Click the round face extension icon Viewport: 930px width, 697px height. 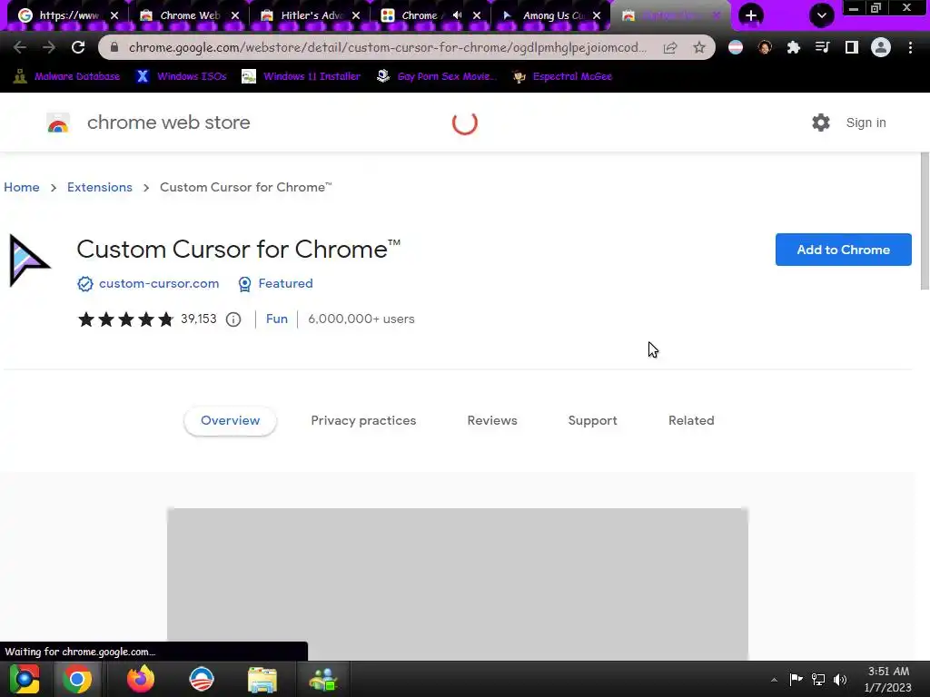[765, 47]
